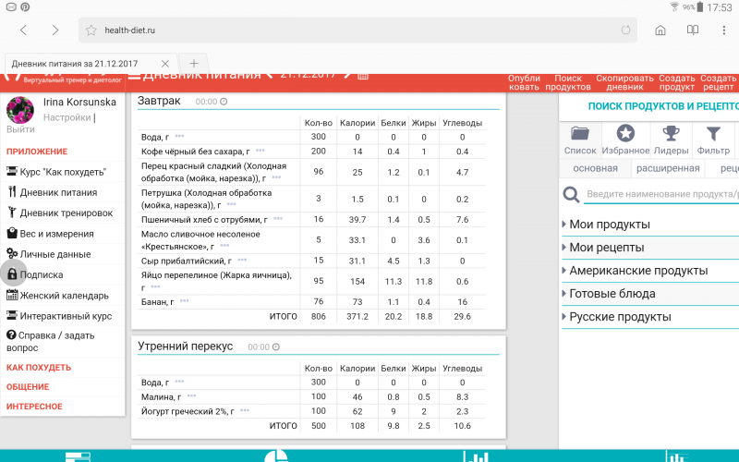
Task: Click the calendar icon next to the date
Action: (x=363, y=75)
